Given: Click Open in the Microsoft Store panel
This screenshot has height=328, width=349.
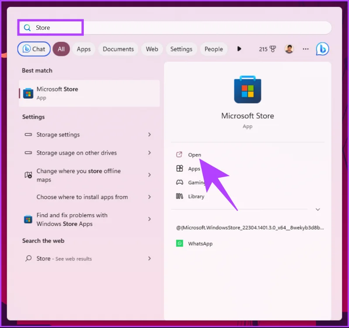Looking at the screenshot, I should [x=195, y=155].
